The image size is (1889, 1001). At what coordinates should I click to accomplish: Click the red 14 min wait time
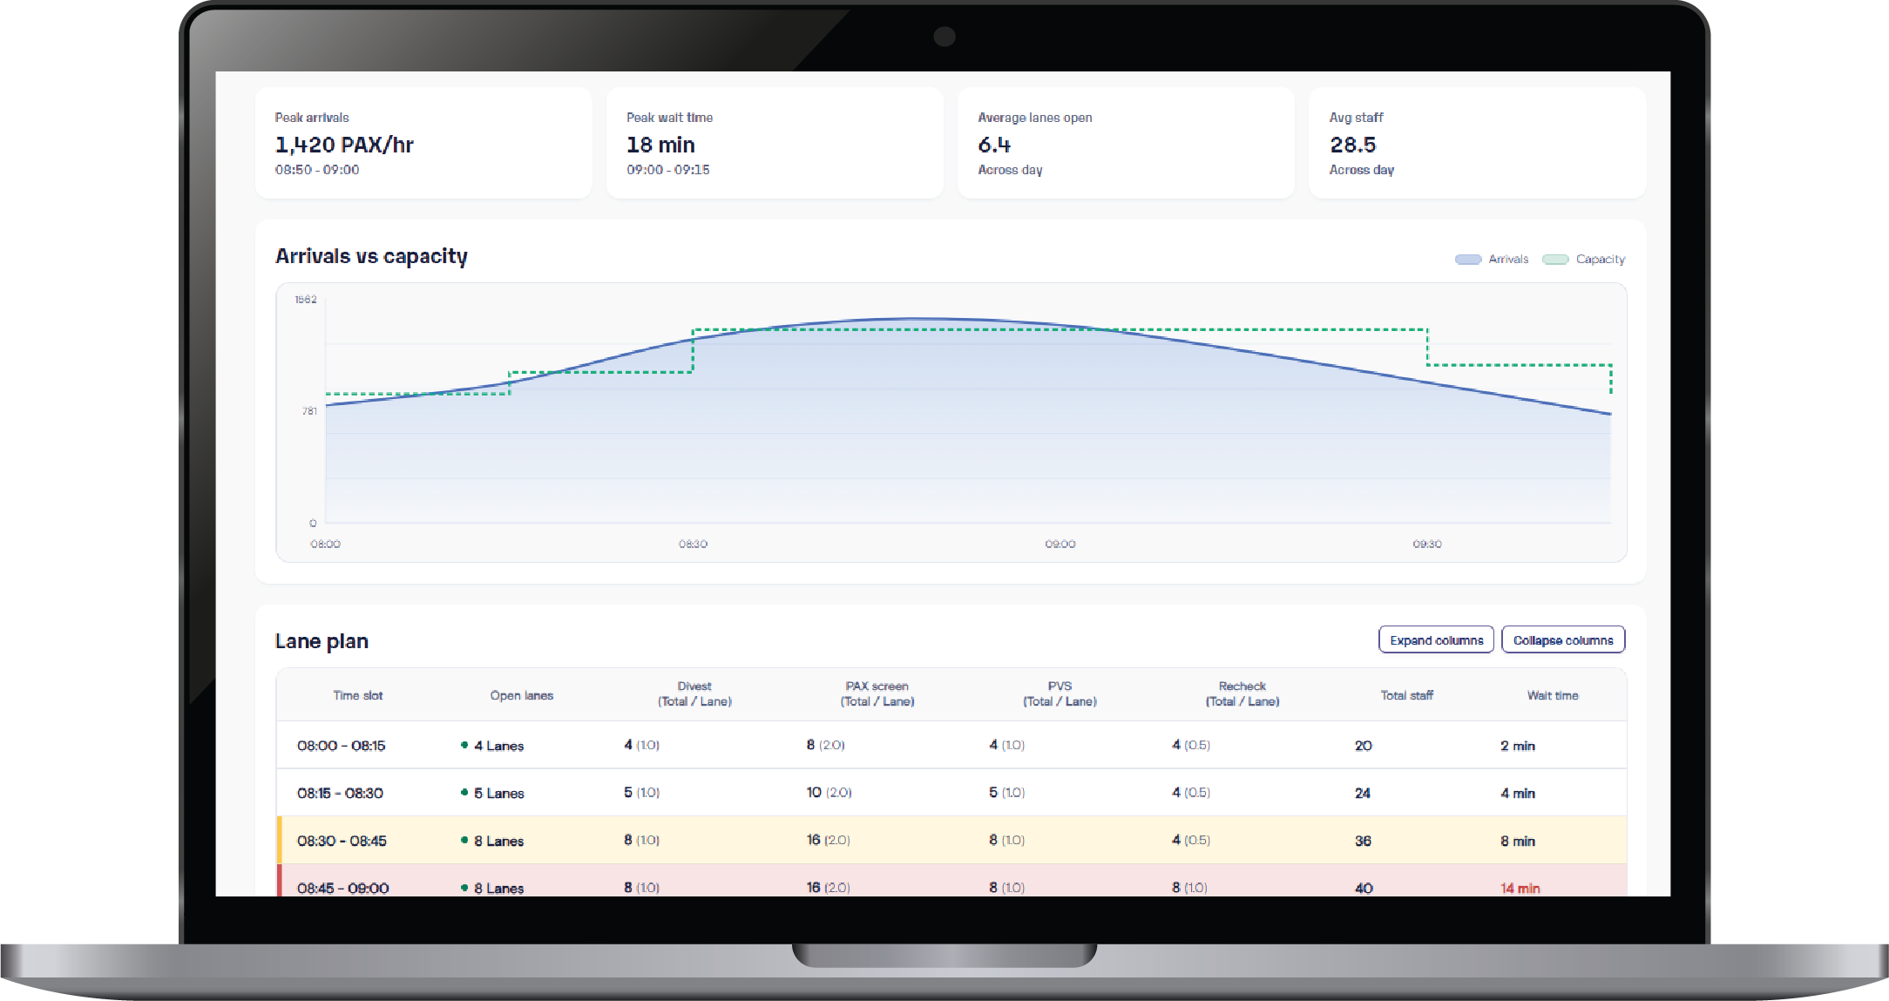pyautogui.click(x=1520, y=888)
